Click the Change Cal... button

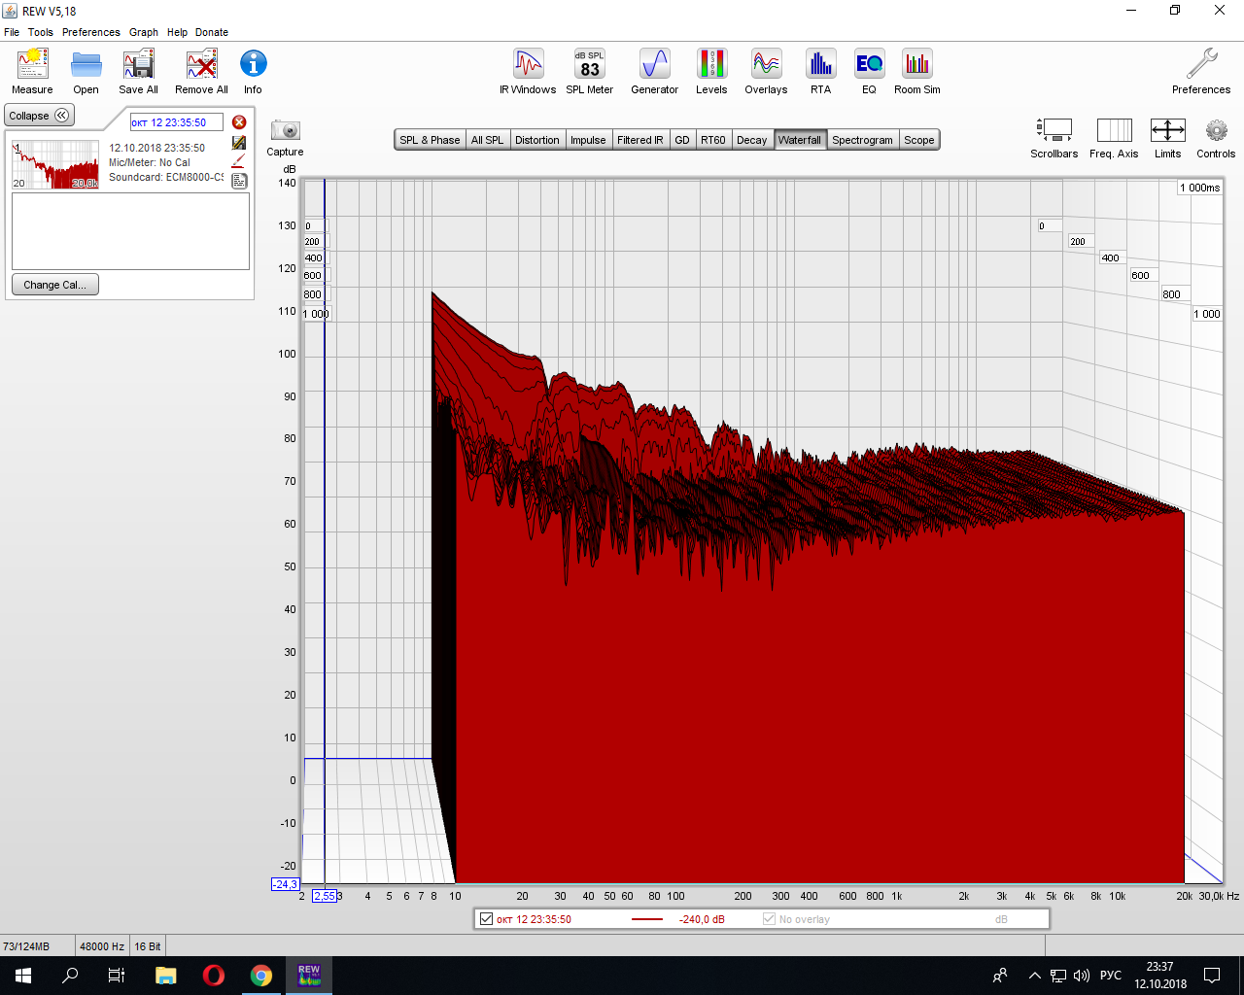[54, 285]
